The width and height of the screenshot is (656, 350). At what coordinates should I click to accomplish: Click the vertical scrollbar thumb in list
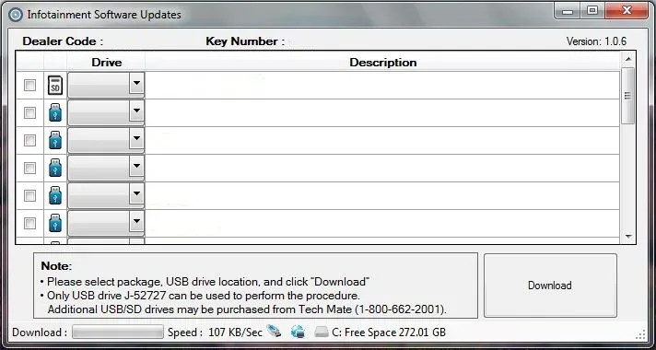coord(628,96)
